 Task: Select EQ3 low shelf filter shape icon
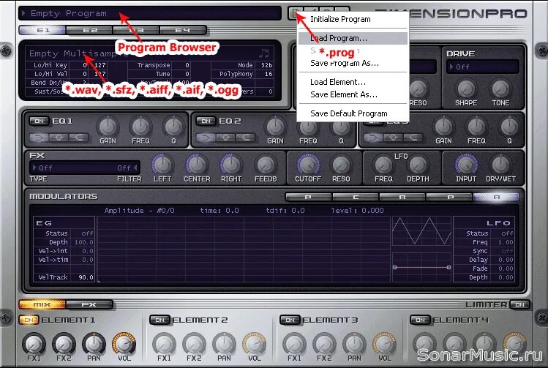tap(373, 138)
